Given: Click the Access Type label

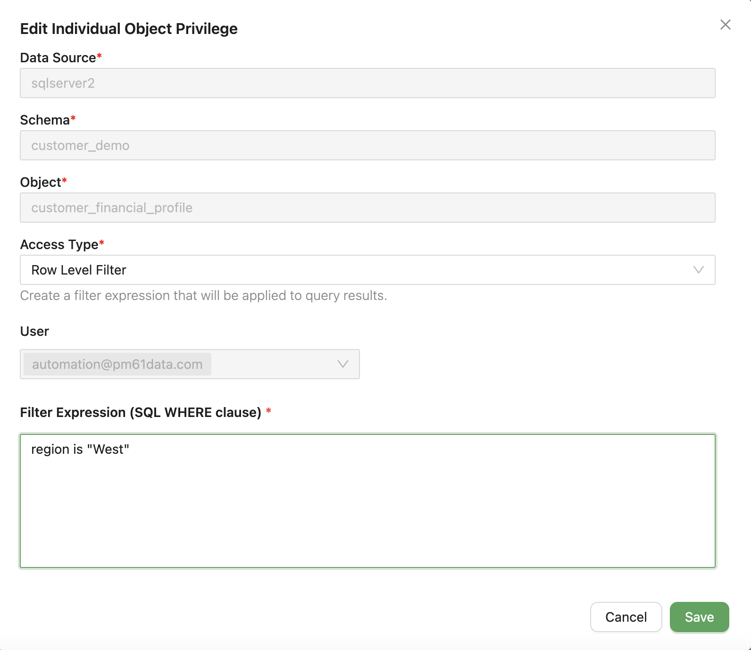Looking at the screenshot, I should (59, 244).
